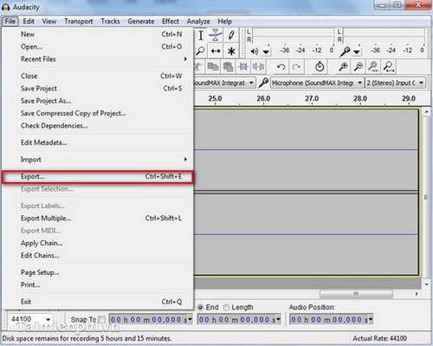The image size is (433, 346).
Task: Choose Save Project from the menu
Action: tap(97, 88)
